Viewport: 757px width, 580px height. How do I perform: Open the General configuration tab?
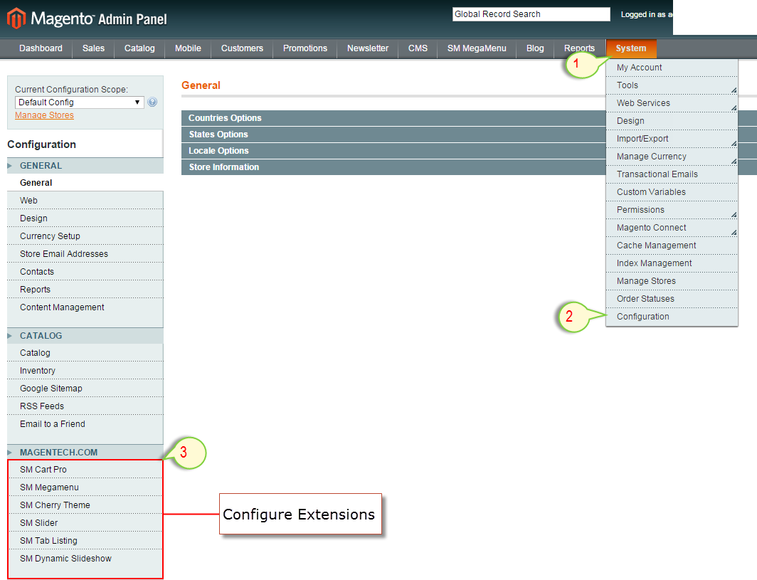click(x=85, y=183)
